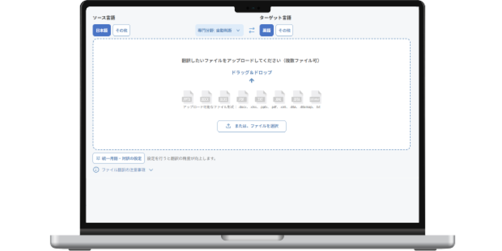Select 日本語 as source language
Screen dimensions: 502x251
(102, 30)
